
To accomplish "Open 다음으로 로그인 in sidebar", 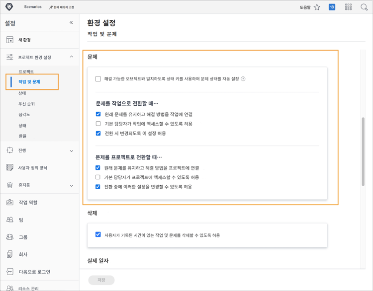I will tap(34, 272).
